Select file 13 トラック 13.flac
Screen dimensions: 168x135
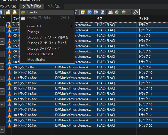click(x=25, y=88)
